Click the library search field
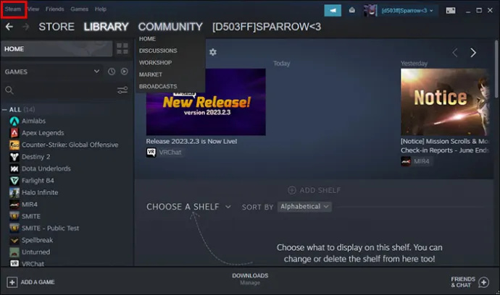500x295 pixels. 59,90
